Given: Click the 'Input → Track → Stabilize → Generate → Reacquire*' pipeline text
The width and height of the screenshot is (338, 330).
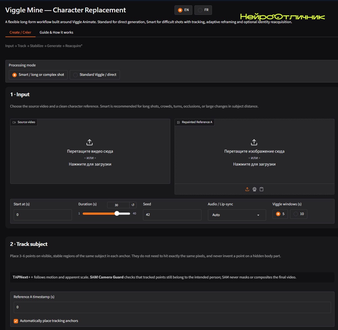Looking at the screenshot, I should (44, 46).
